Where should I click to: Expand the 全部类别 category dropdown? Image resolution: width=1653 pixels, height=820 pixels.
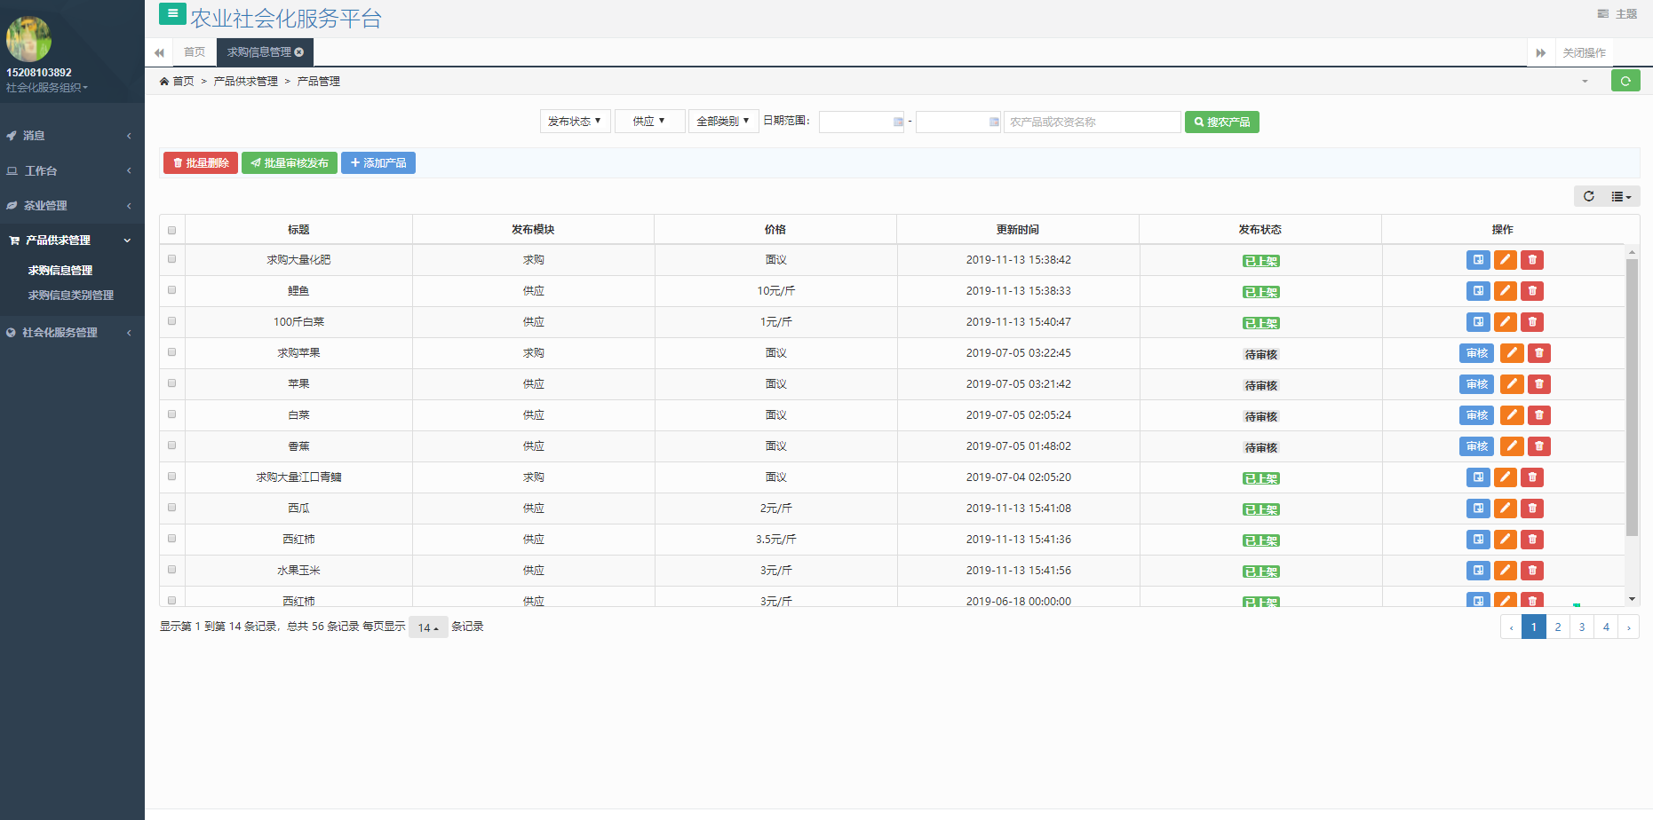[723, 122]
